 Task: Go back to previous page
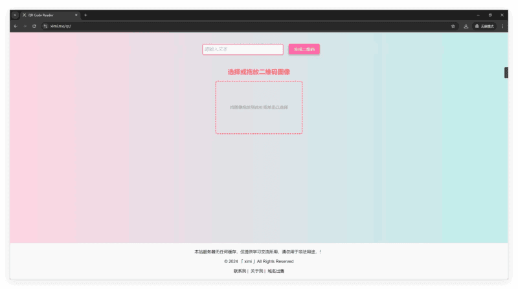tap(16, 26)
